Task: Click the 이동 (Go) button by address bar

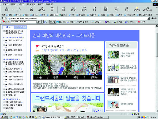Action: point(154,18)
